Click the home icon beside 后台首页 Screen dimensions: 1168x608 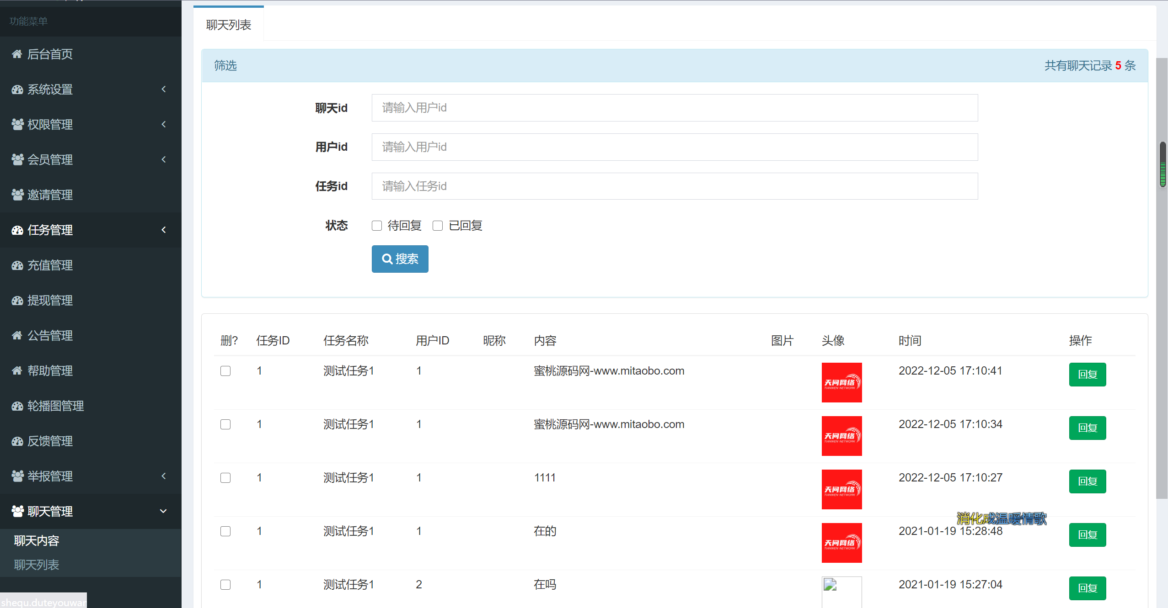[17, 54]
